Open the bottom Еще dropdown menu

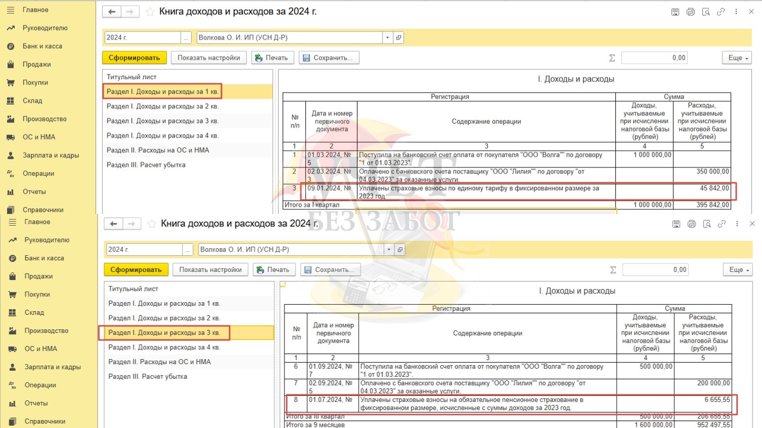pos(739,270)
